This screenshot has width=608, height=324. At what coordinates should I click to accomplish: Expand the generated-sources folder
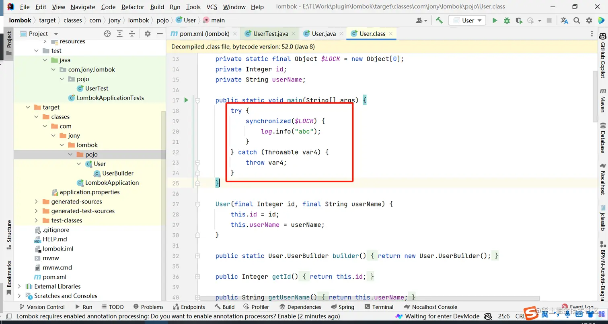tap(36, 202)
